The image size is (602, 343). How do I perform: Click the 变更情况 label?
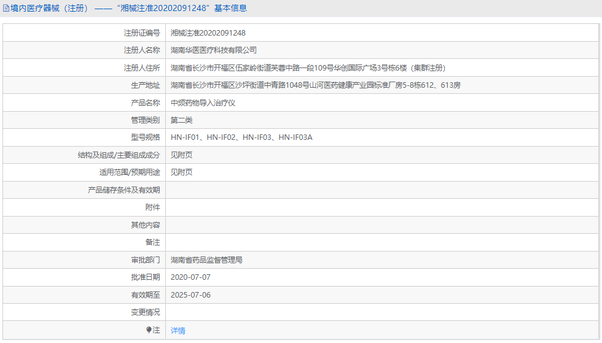[146, 312]
